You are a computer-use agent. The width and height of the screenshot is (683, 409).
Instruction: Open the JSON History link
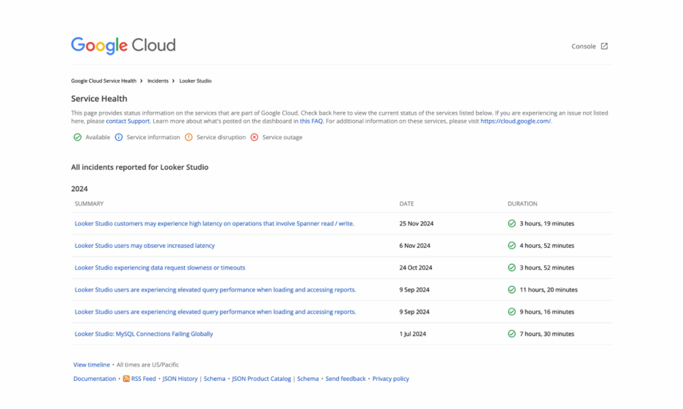pyautogui.click(x=180, y=378)
